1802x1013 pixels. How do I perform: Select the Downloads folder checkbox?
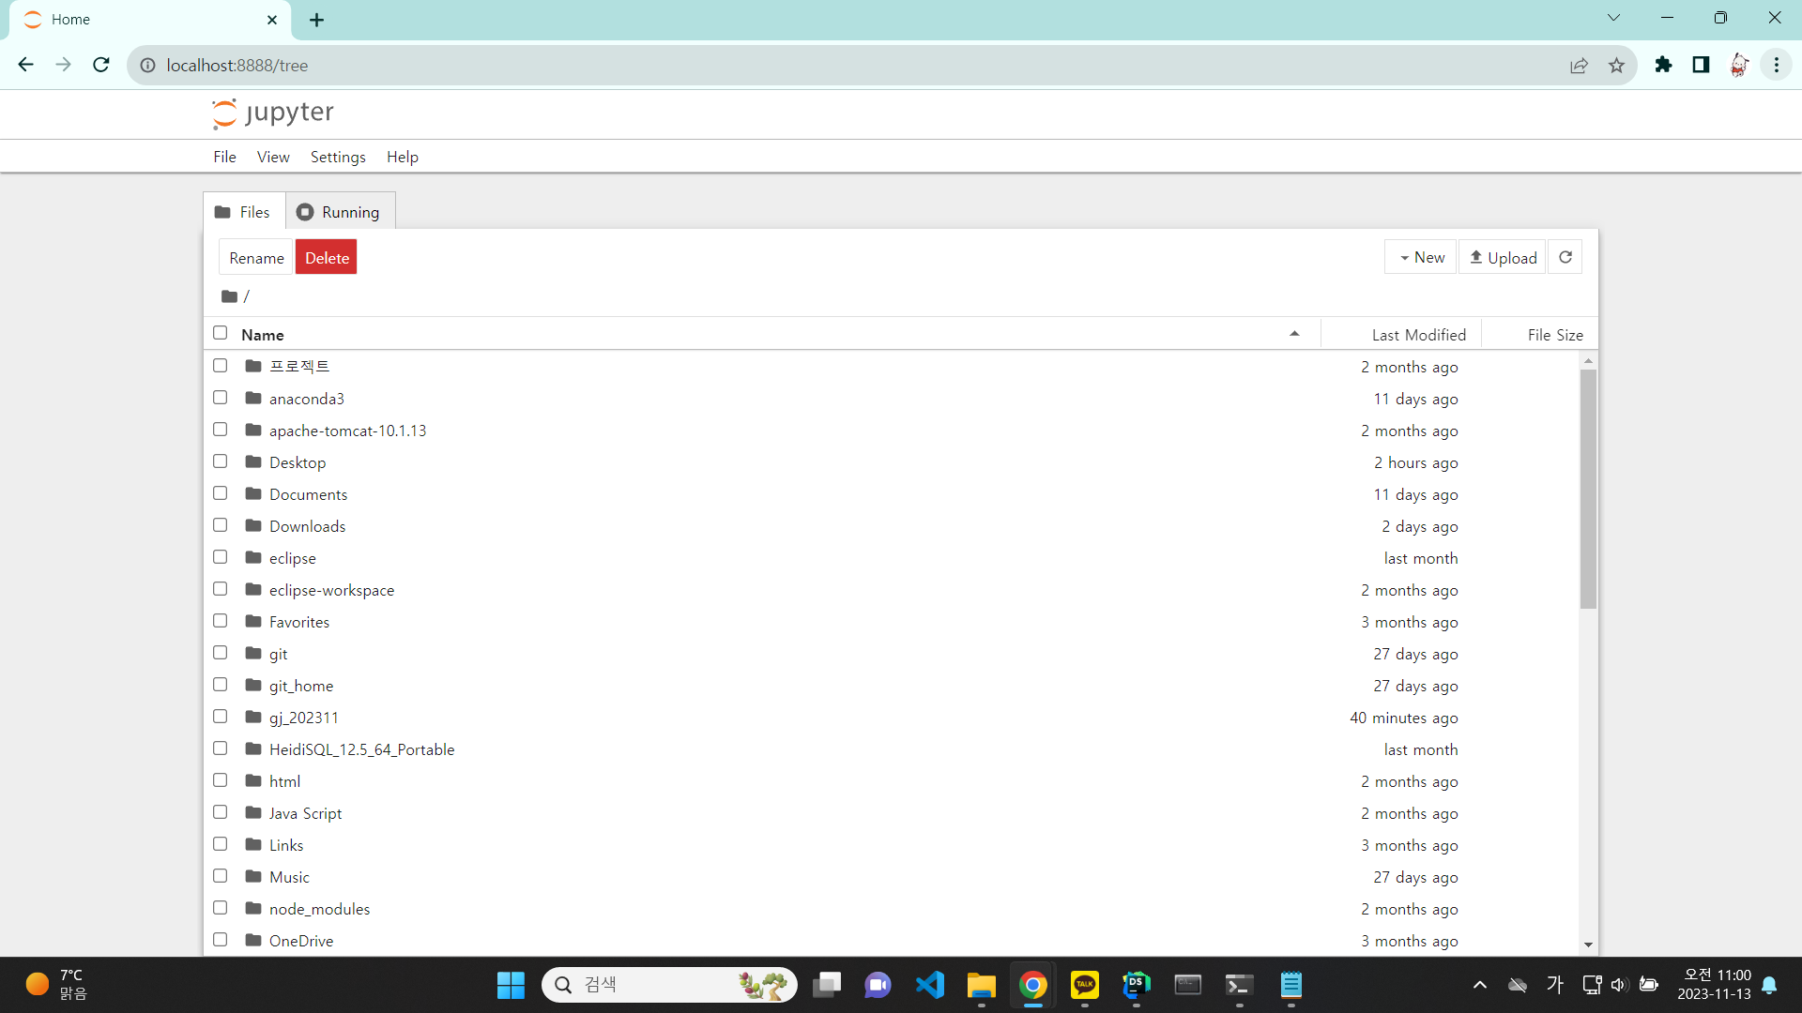coord(220,525)
